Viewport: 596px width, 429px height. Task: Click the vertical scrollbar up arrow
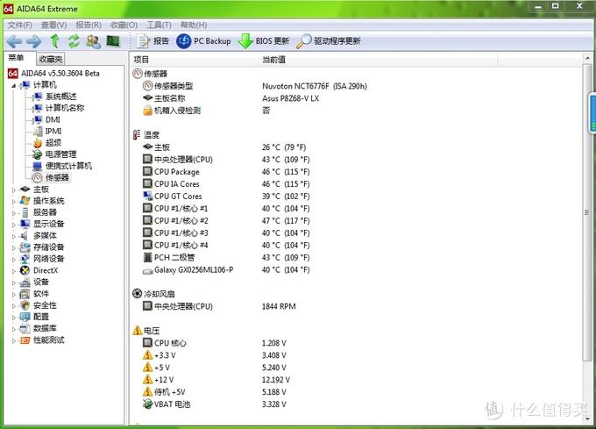pyautogui.click(x=587, y=58)
